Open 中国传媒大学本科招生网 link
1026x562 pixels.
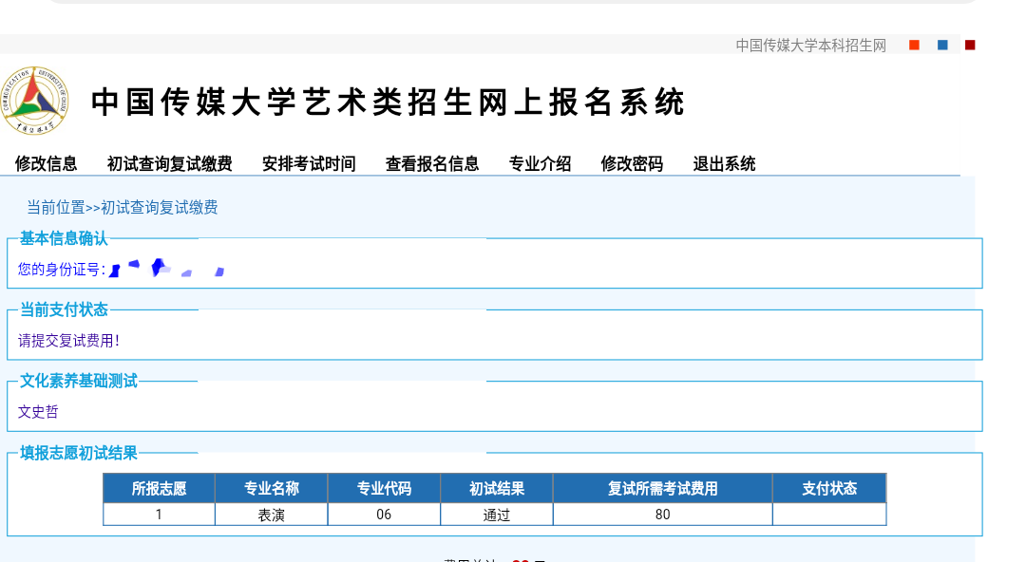810,46
